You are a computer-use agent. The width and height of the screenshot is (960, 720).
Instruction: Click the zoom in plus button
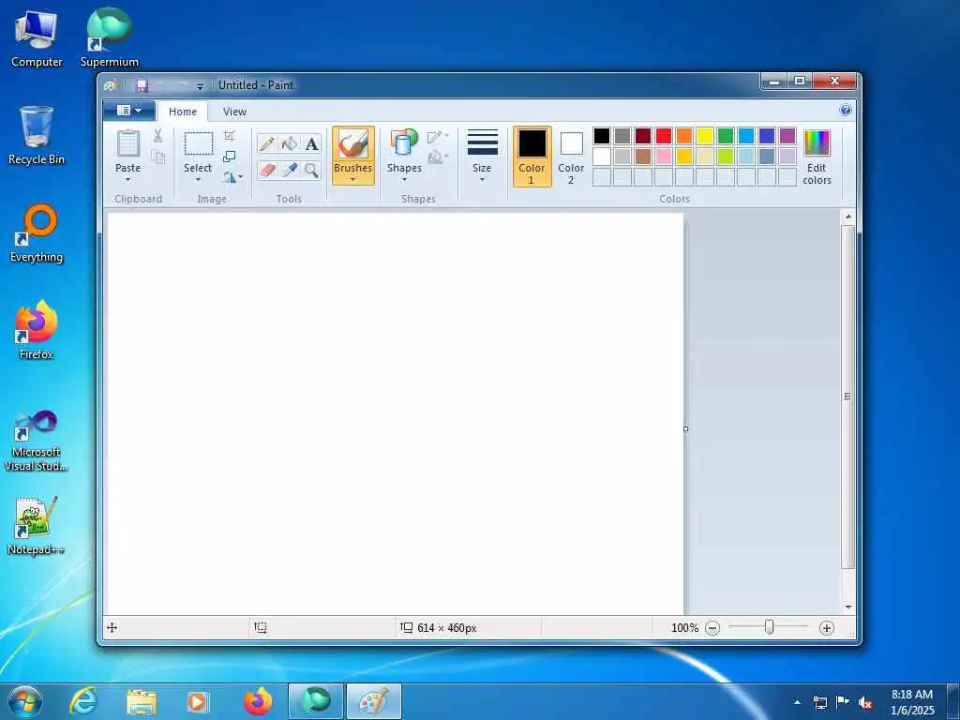coord(827,628)
